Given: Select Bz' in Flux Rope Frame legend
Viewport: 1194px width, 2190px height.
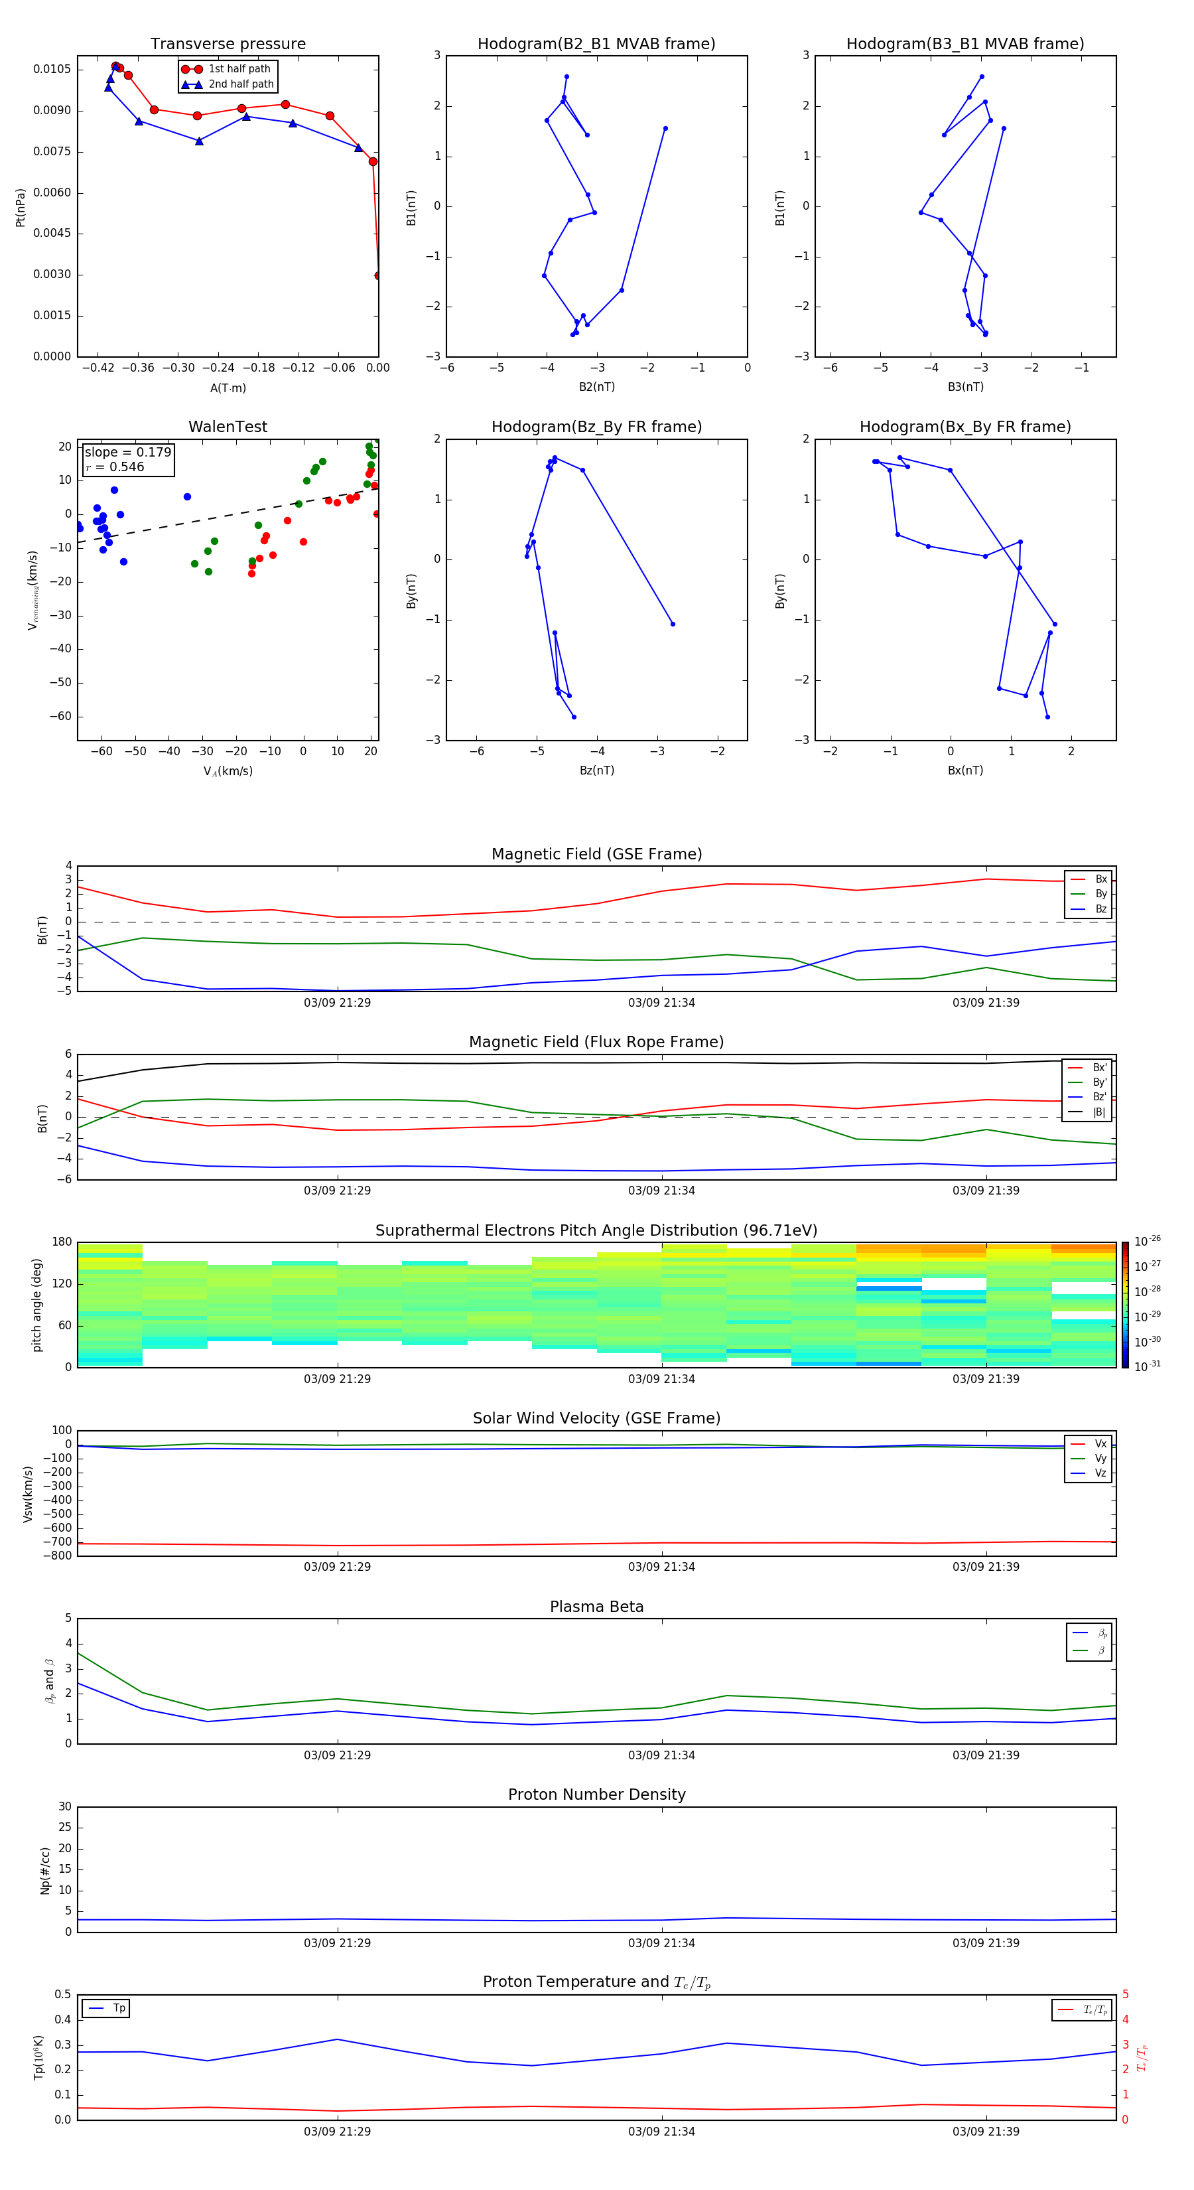Looking at the screenshot, I should (x=1087, y=1097).
